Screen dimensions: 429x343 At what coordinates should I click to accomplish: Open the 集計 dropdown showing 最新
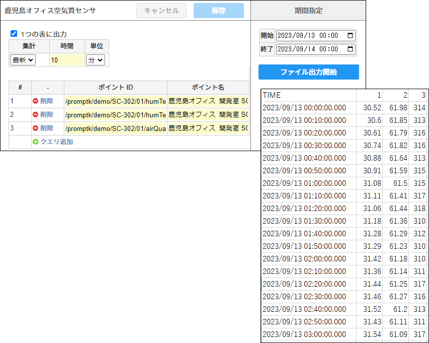point(23,60)
